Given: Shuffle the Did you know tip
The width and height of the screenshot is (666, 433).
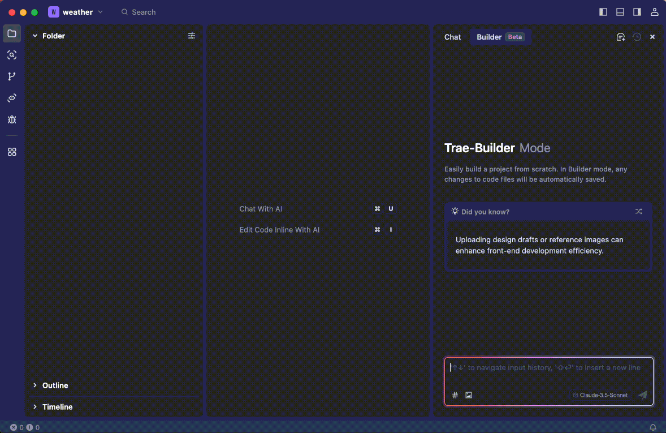Looking at the screenshot, I should [x=638, y=211].
